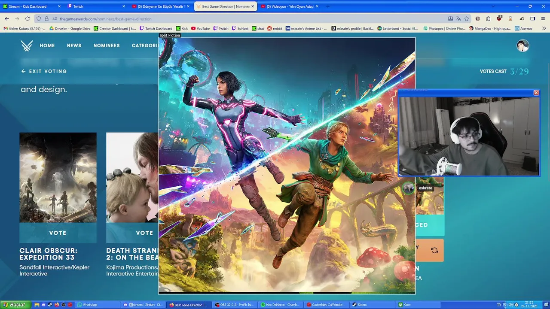This screenshot has width=550, height=309.
Task: Click The Game Awards logo icon
Action: (27, 45)
